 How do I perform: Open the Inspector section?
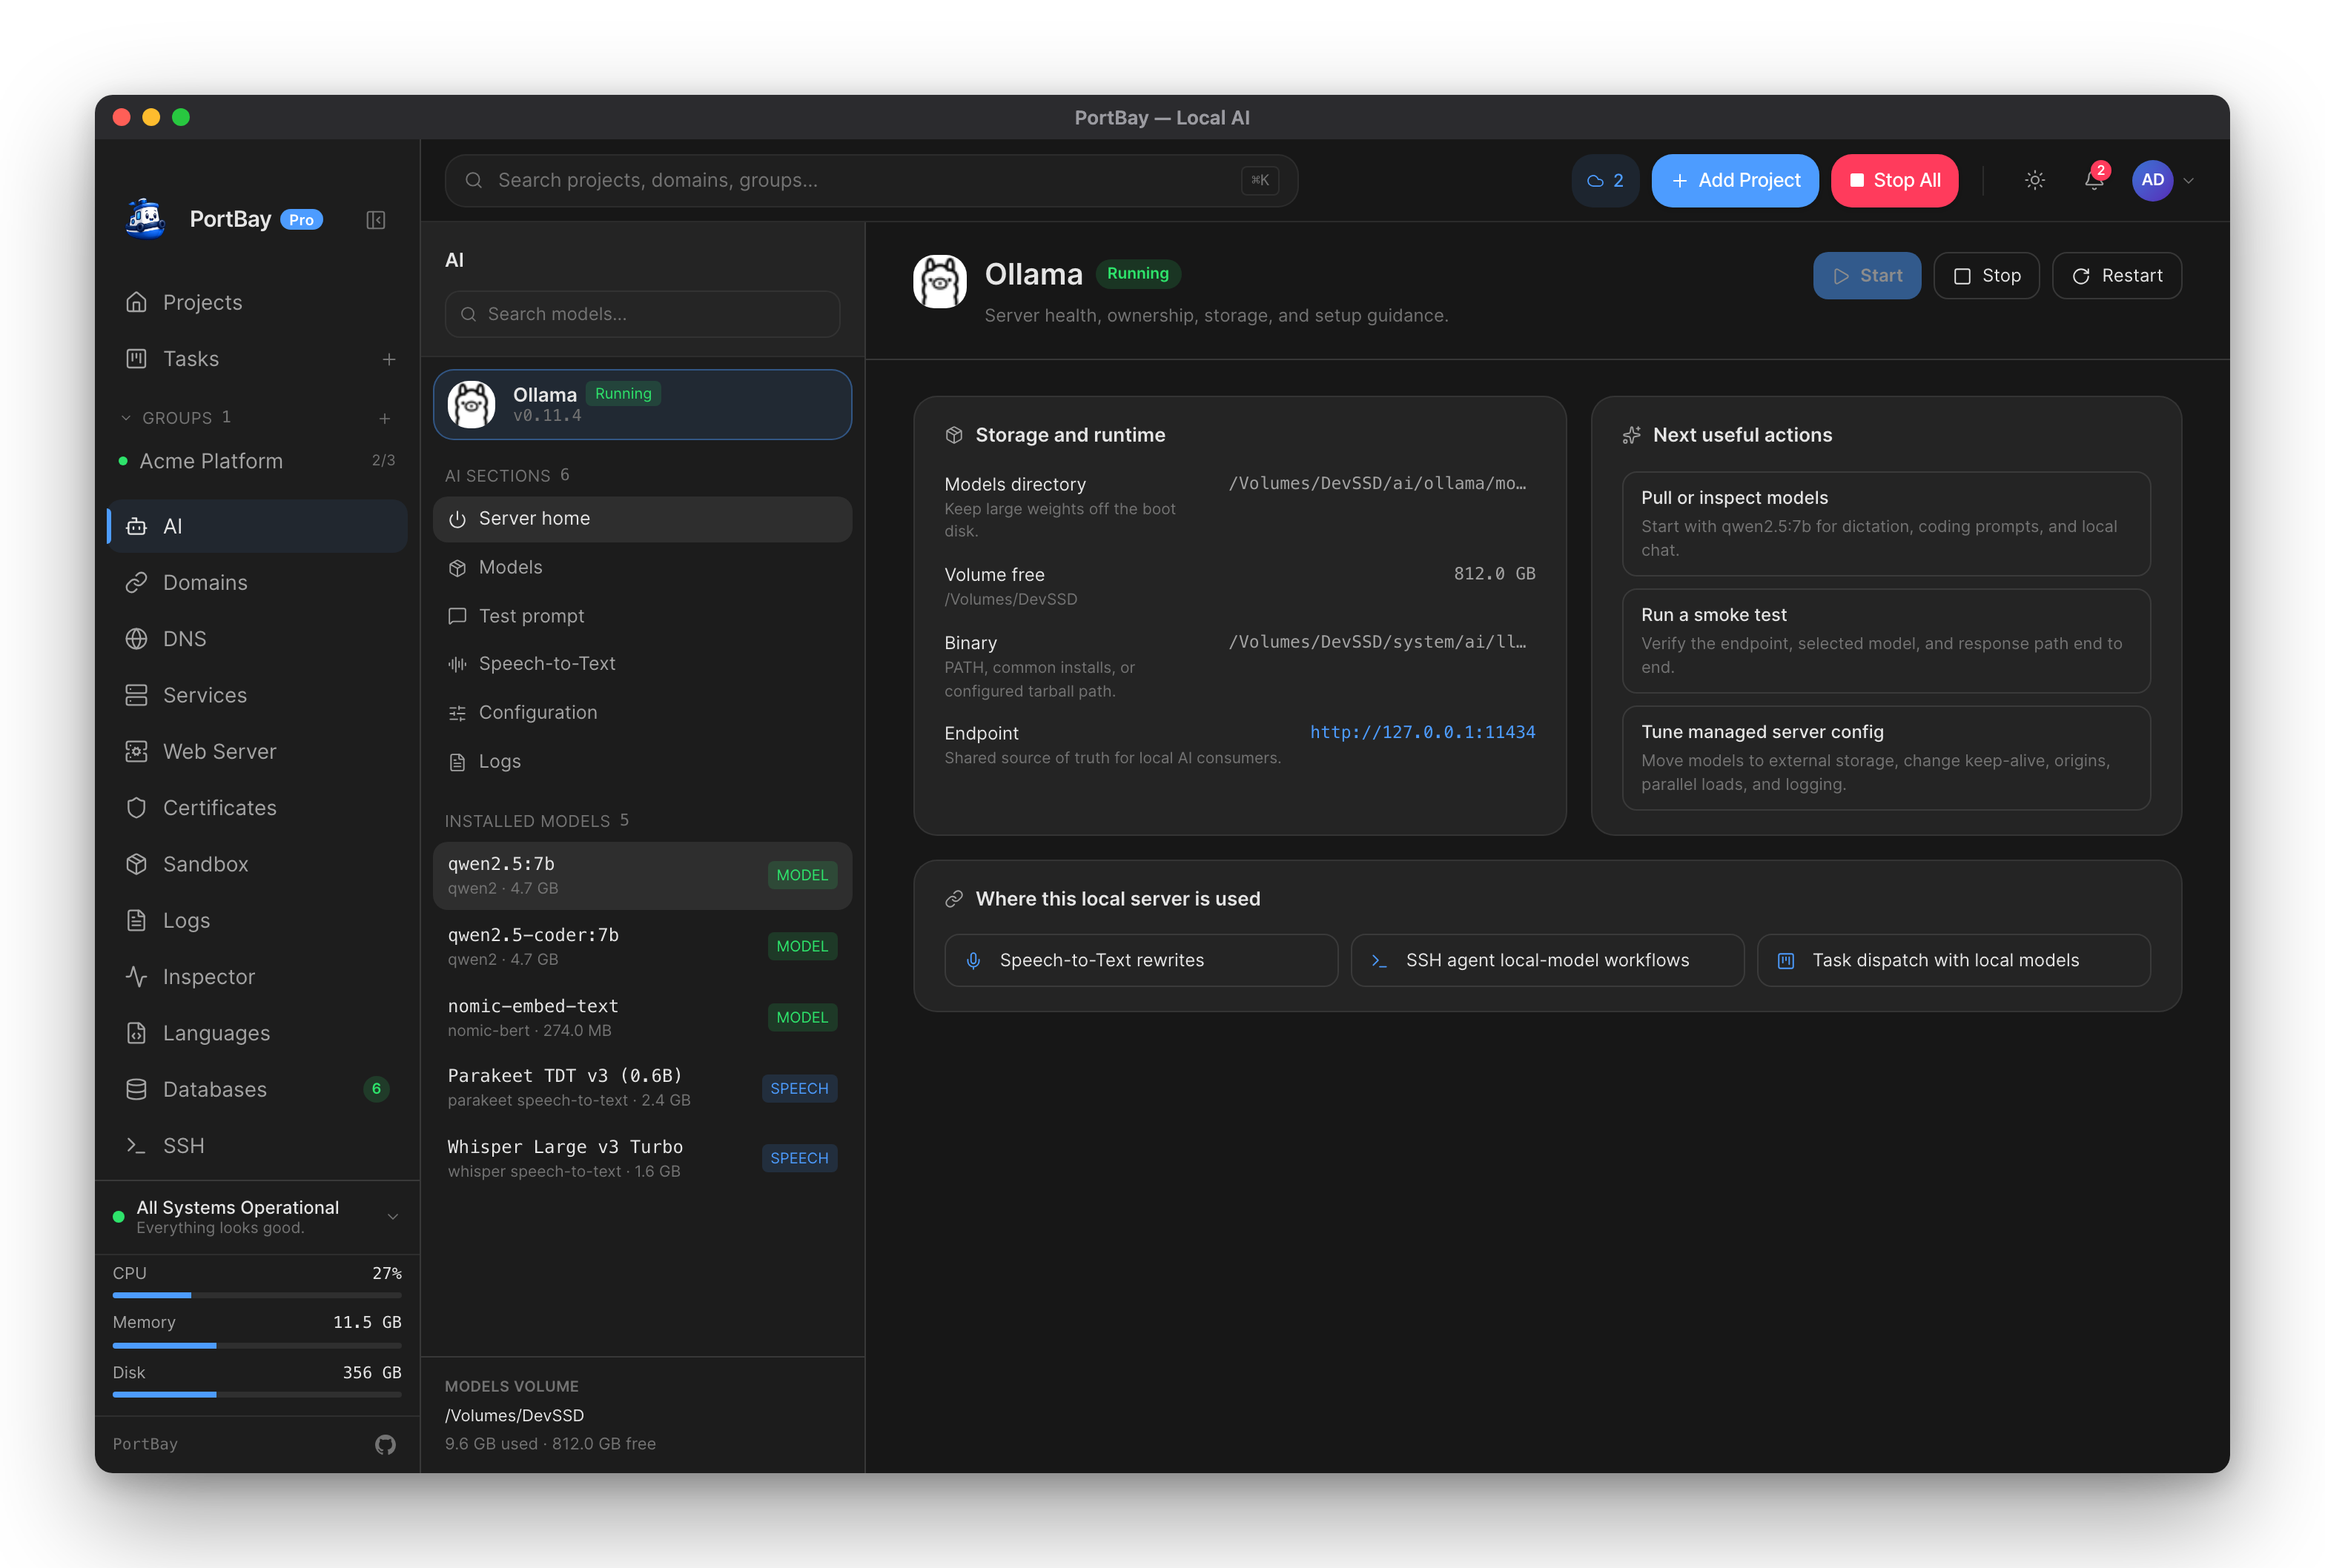[x=257, y=976]
